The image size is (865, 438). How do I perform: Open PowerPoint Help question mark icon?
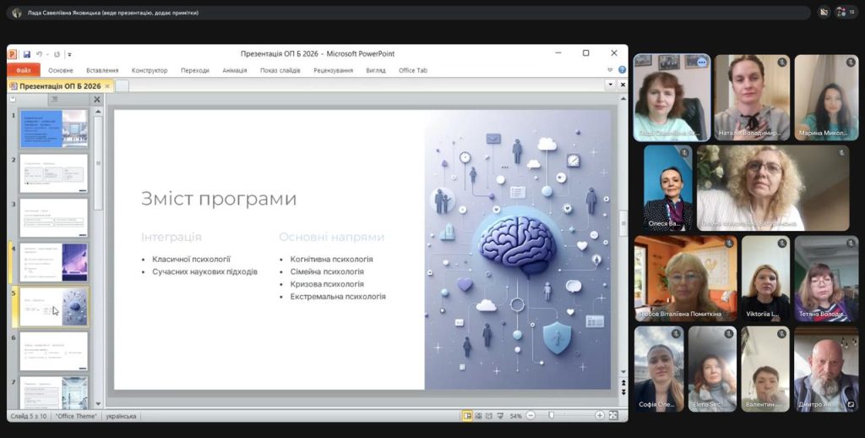tap(622, 70)
